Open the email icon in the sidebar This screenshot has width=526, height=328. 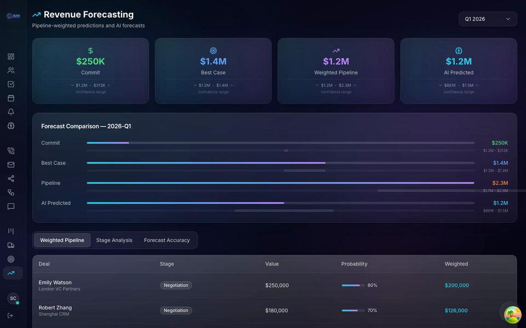[12, 164]
